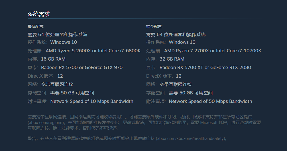The height and width of the screenshot is (151, 287).
Task: Click minimum 操作系统 Windows 10 value
Action: [x=64, y=42]
